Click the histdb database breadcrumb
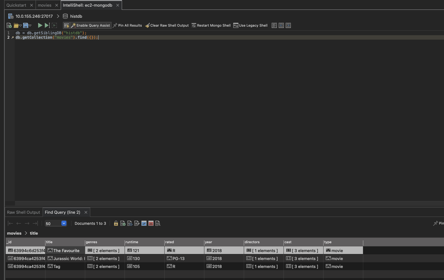This screenshot has height=280, width=444. click(73, 16)
